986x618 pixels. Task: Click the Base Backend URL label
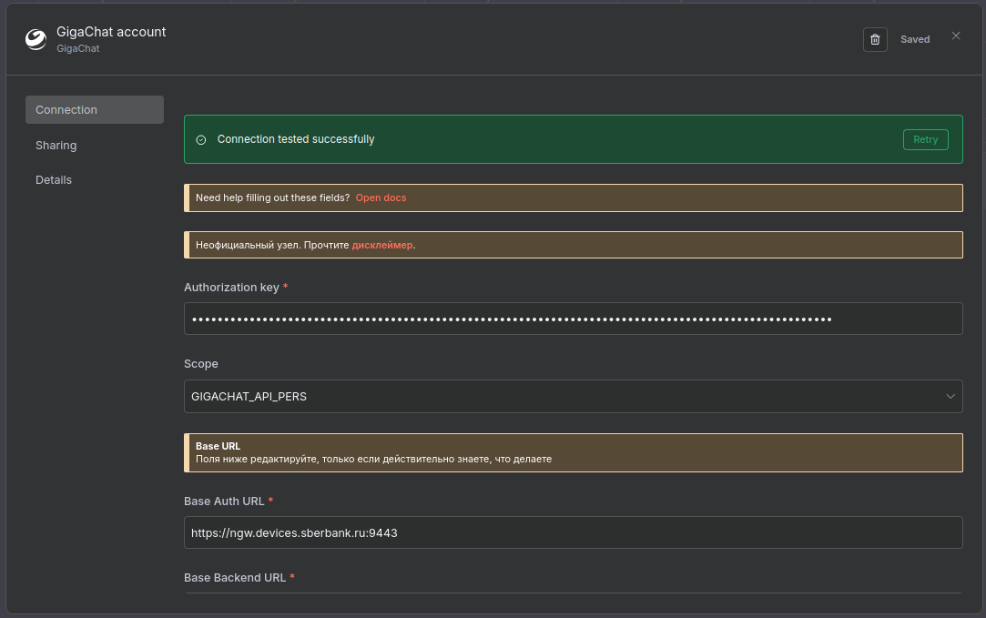pos(235,578)
